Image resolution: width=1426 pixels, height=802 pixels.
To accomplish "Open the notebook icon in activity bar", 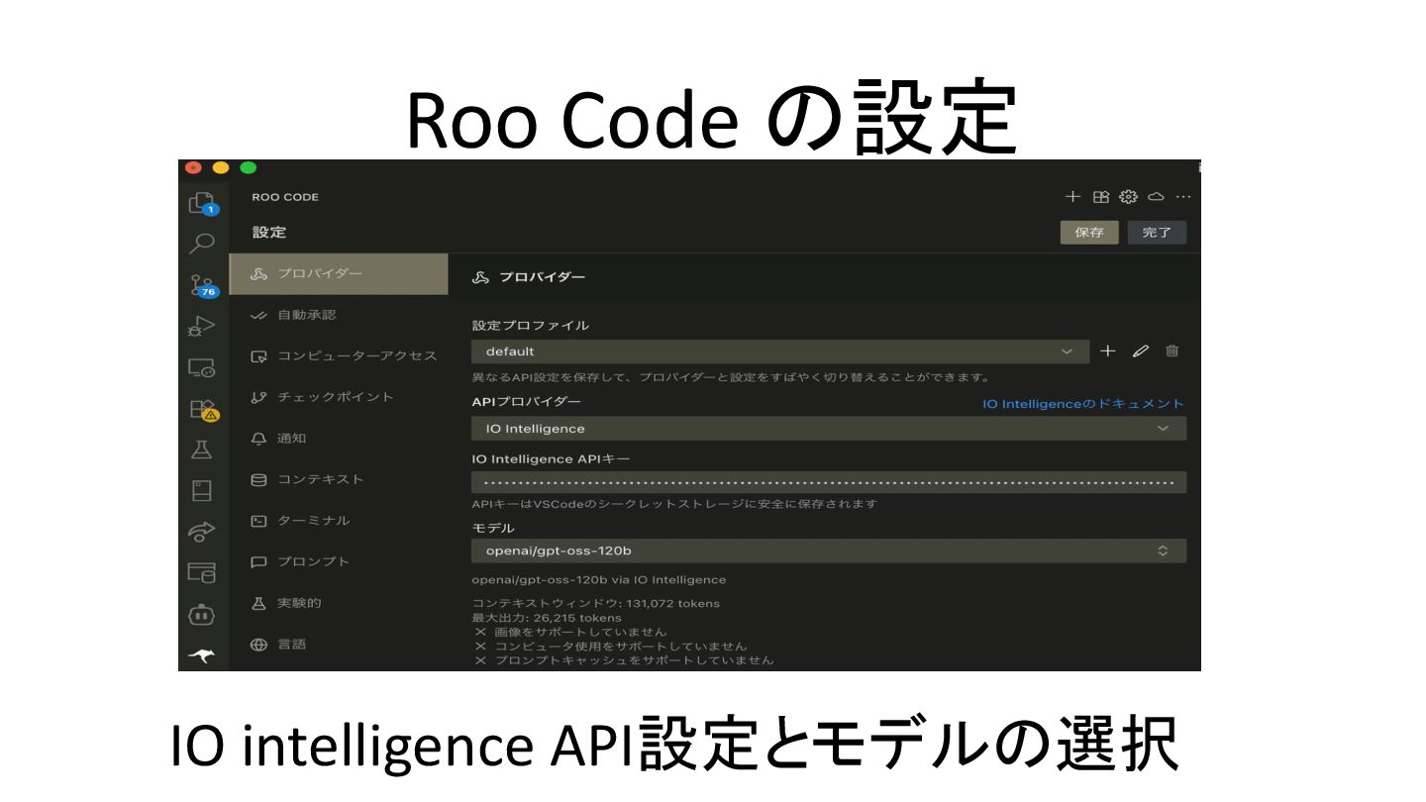I will (202, 490).
